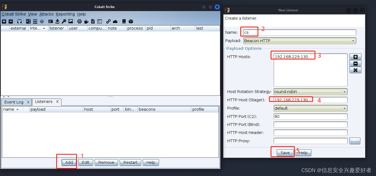
Task: Sort sessions by internal column header
Action: (38, 28)
